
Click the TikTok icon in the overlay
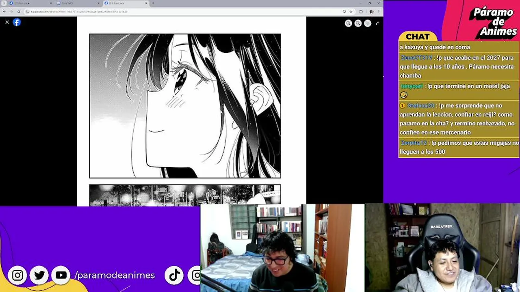[174, 275]
